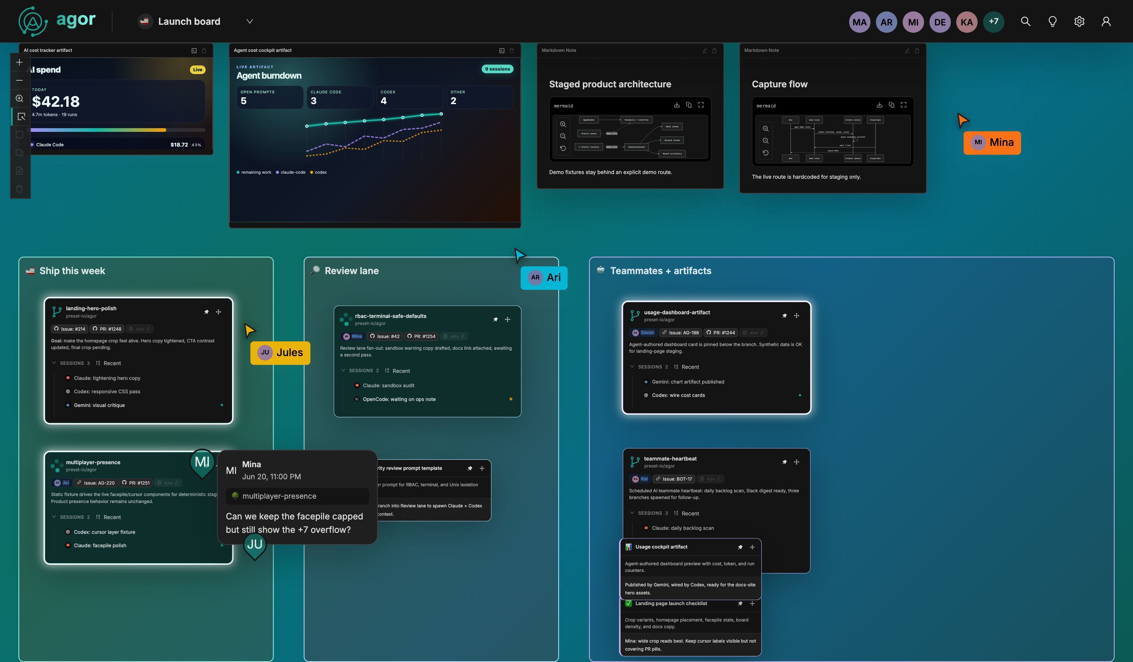Screen dimensions: 1133x662
Task: Collapse SESSIONS 2 on rbac-terminal-safe-defaults card
Action: (x=343, y=371)
